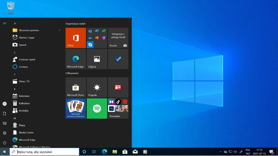278x156 pixels.
Task: Jump to letter C section header
Action: 15,53
